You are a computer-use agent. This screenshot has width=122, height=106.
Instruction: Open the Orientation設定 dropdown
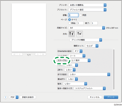pyautogui.click(x=78, y=51)
